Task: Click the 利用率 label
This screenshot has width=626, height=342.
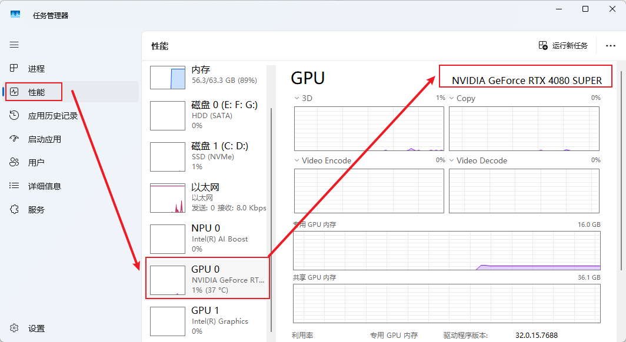Action: pyautogui.click(x=302, y=335)
